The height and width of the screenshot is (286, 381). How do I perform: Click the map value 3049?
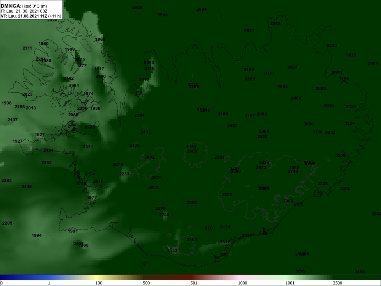[301, 271]
